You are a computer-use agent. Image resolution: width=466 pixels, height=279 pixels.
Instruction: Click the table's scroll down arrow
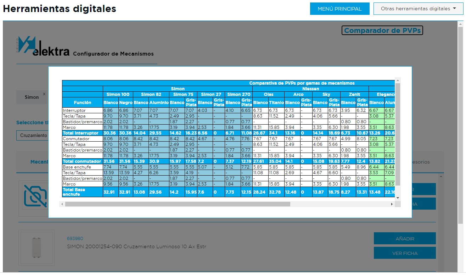(398, 198)
